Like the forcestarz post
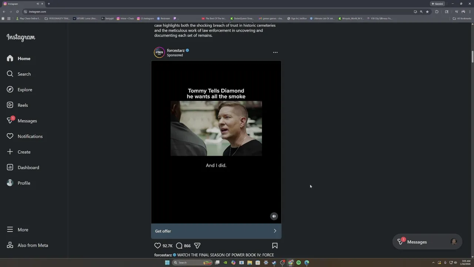The image size is (474, 267). [157, 245]
